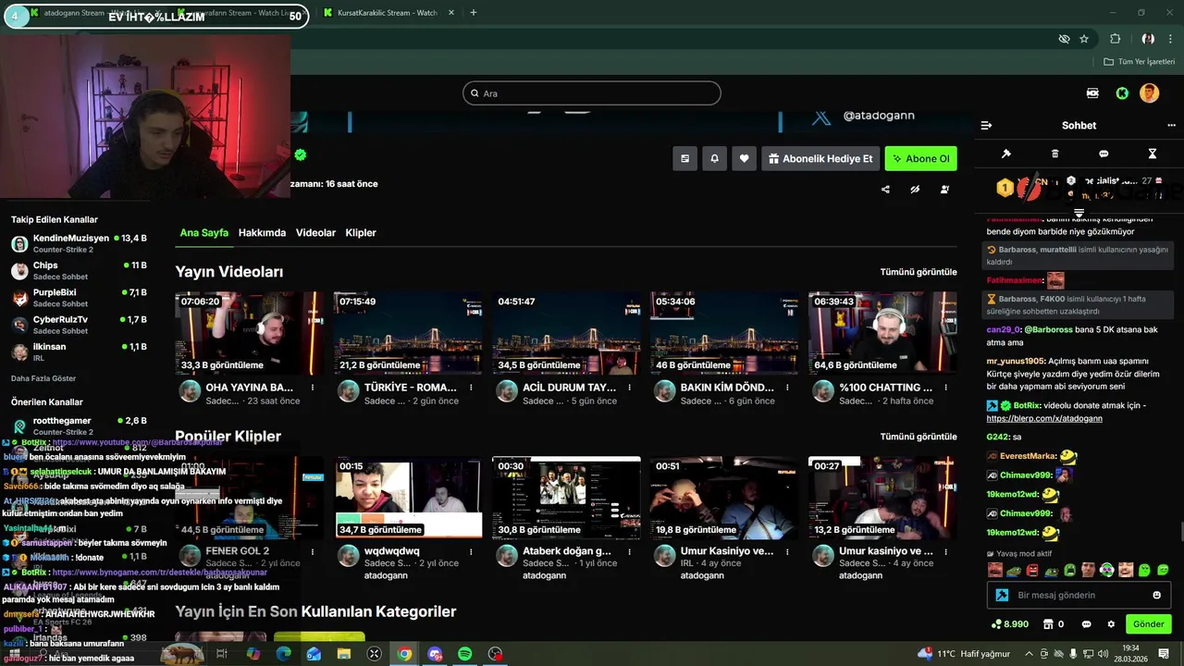Open Microsoft Edge from the taskbar
This screenshot has height=666, width=1184.
pos(284,654)
